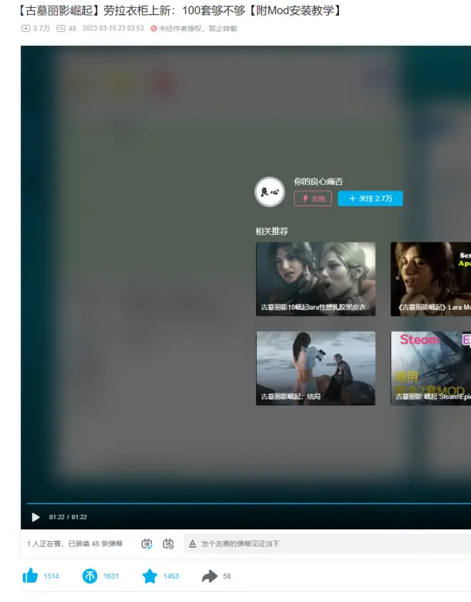Open the Steam/Epic MOD recommended video

pos(430,368)
